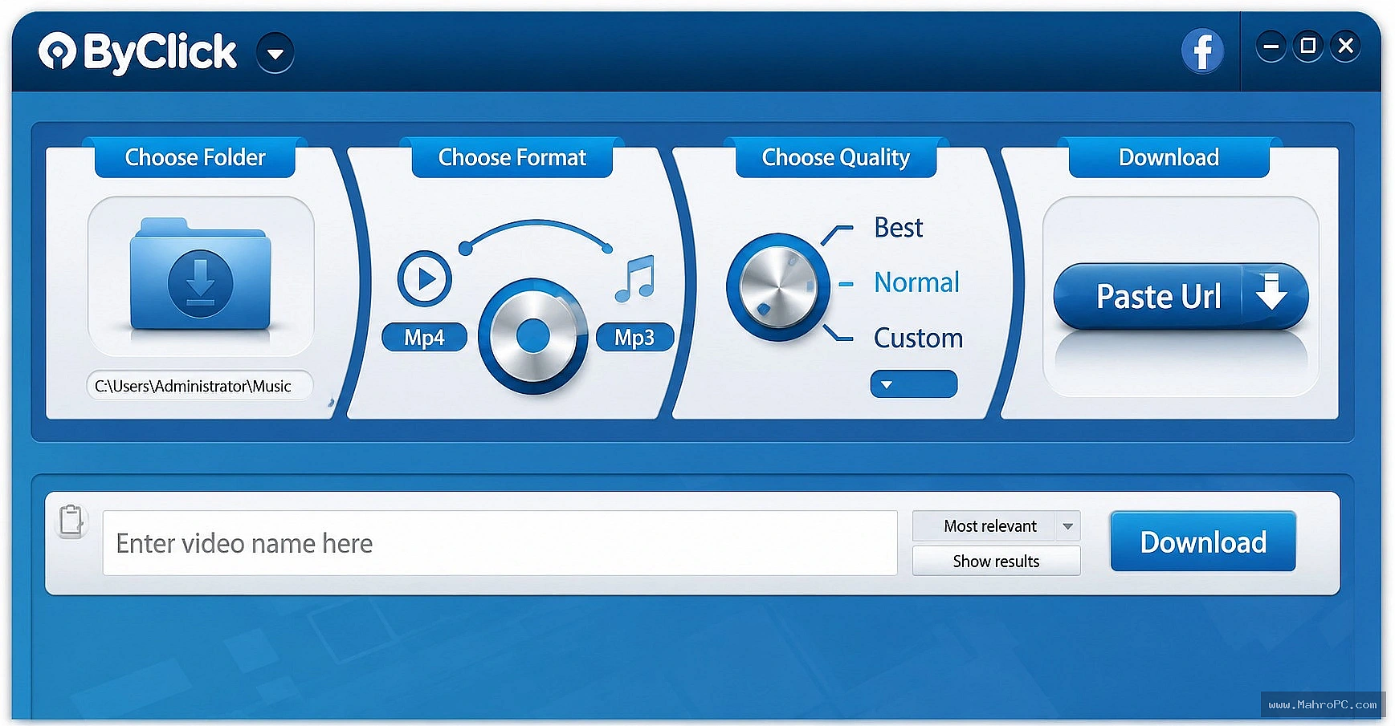Close the ByClick window
This screenshot has width=1395, height=726.
point(1345,47)
